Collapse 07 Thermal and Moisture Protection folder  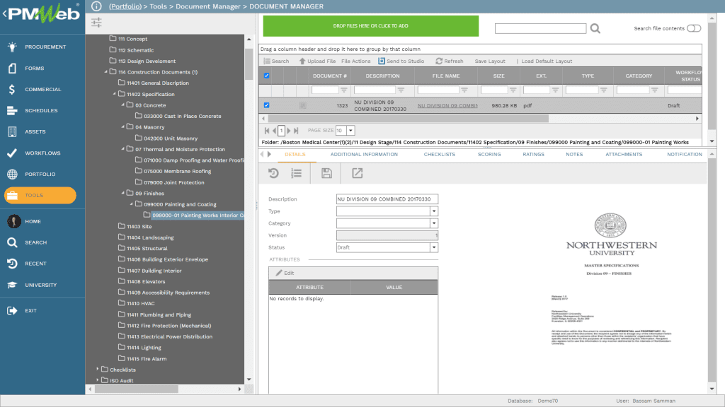[x=123, y=148]
